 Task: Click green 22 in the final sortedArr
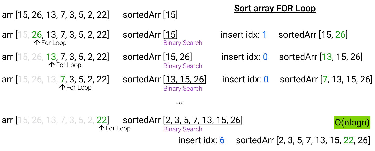tap(348, 140)
